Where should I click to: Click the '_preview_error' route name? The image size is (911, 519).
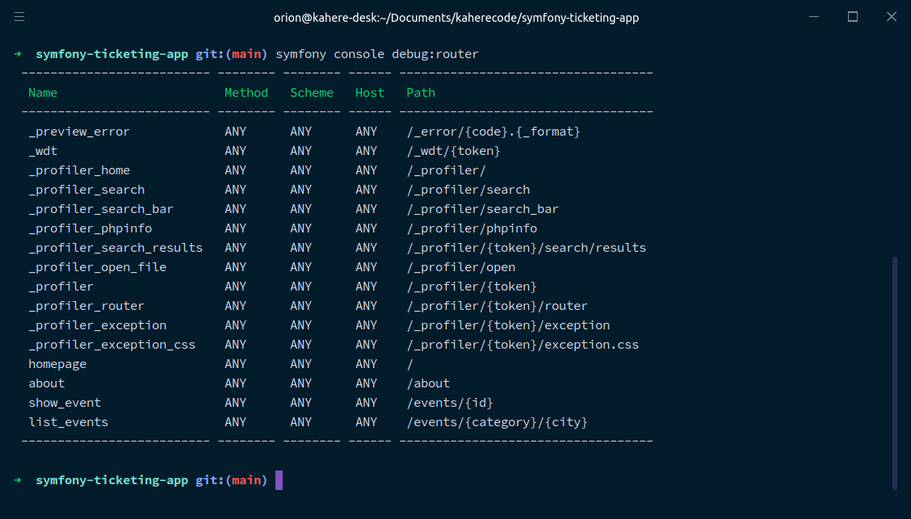point(79,132)
